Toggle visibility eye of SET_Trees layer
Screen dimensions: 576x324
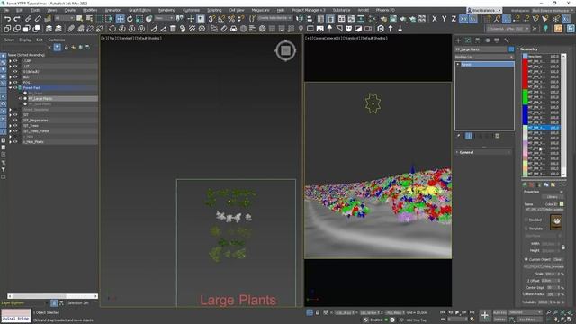(x=15, y=126)
